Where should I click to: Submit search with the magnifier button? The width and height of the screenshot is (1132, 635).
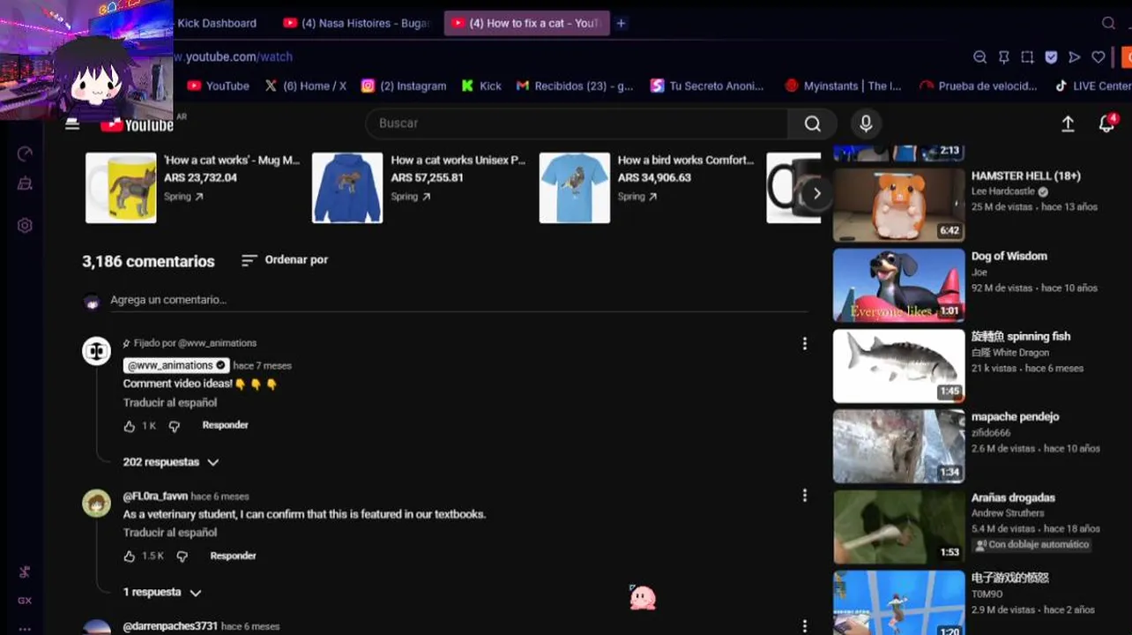(812, 123)
